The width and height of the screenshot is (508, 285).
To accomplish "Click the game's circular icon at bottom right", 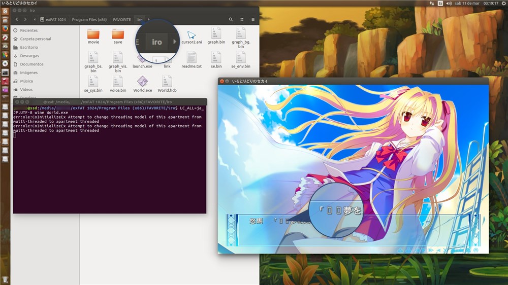I will tap(475, 250).
